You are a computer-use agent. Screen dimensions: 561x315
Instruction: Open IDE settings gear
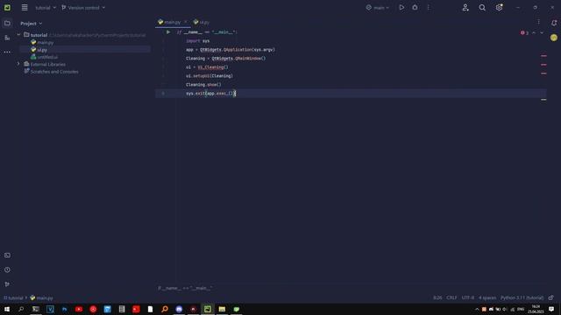(499, 8)
